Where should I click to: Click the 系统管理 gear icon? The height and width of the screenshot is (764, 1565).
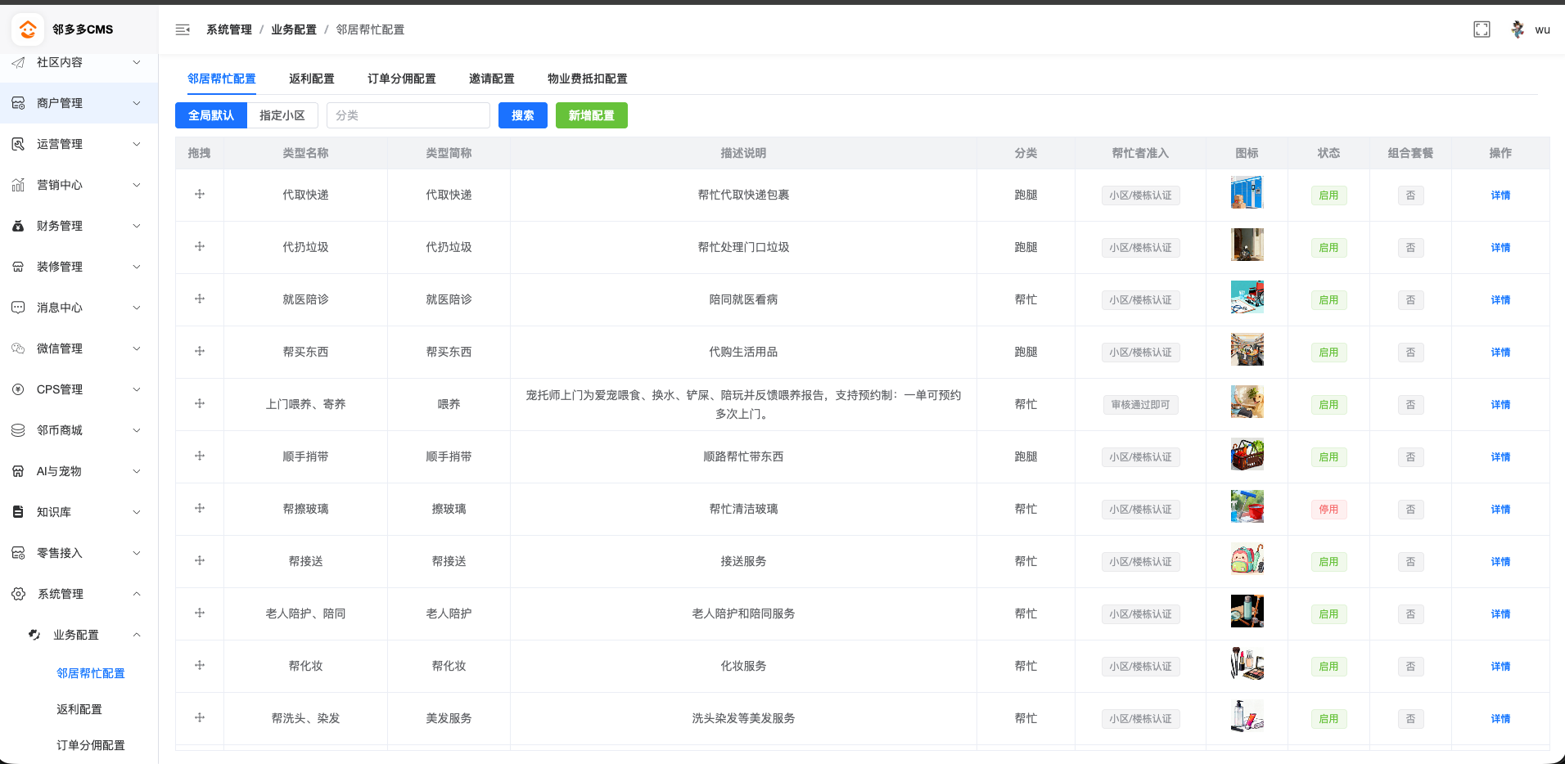coord(18,594)
